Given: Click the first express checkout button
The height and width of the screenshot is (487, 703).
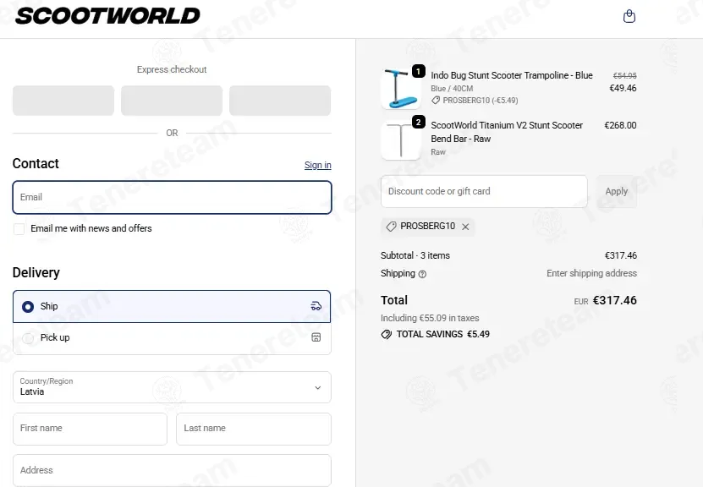Looking at the screenshot, I should pos(63,101).
